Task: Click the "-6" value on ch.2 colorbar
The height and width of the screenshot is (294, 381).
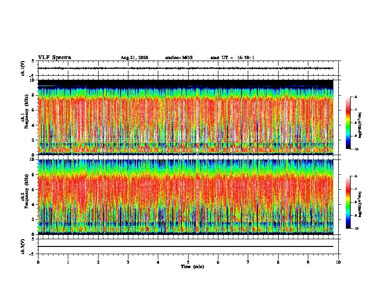Action: pyautogui.click(x=355, y=176)
